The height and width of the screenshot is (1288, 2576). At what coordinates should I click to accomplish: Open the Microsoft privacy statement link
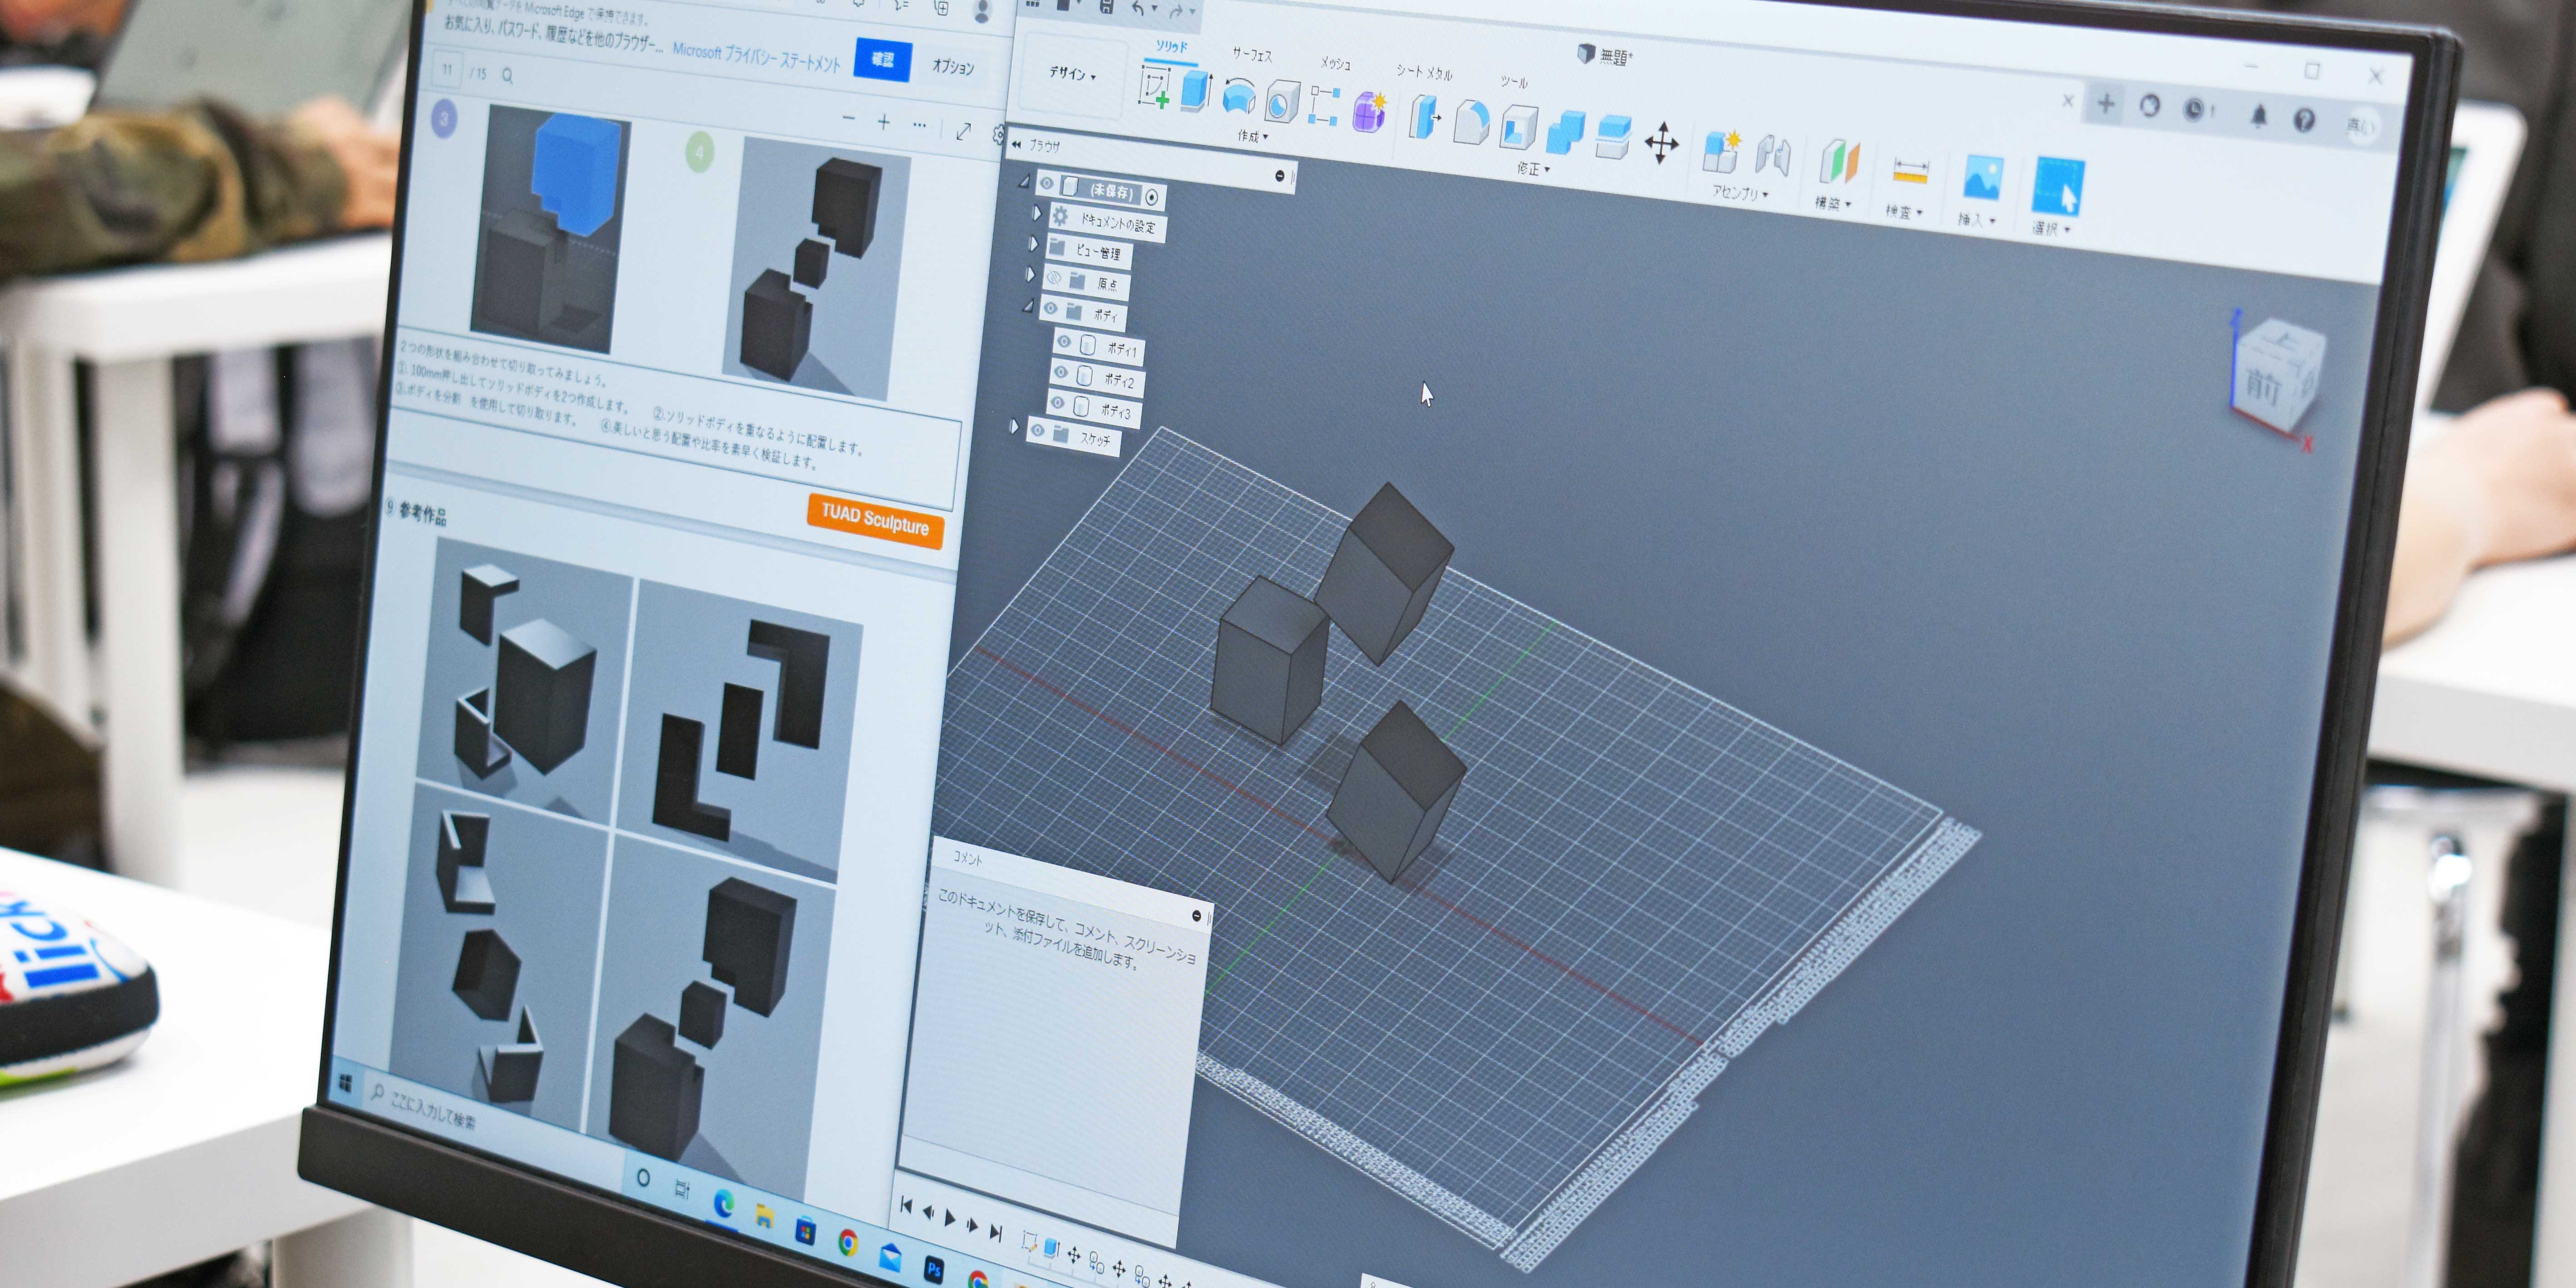756,57
